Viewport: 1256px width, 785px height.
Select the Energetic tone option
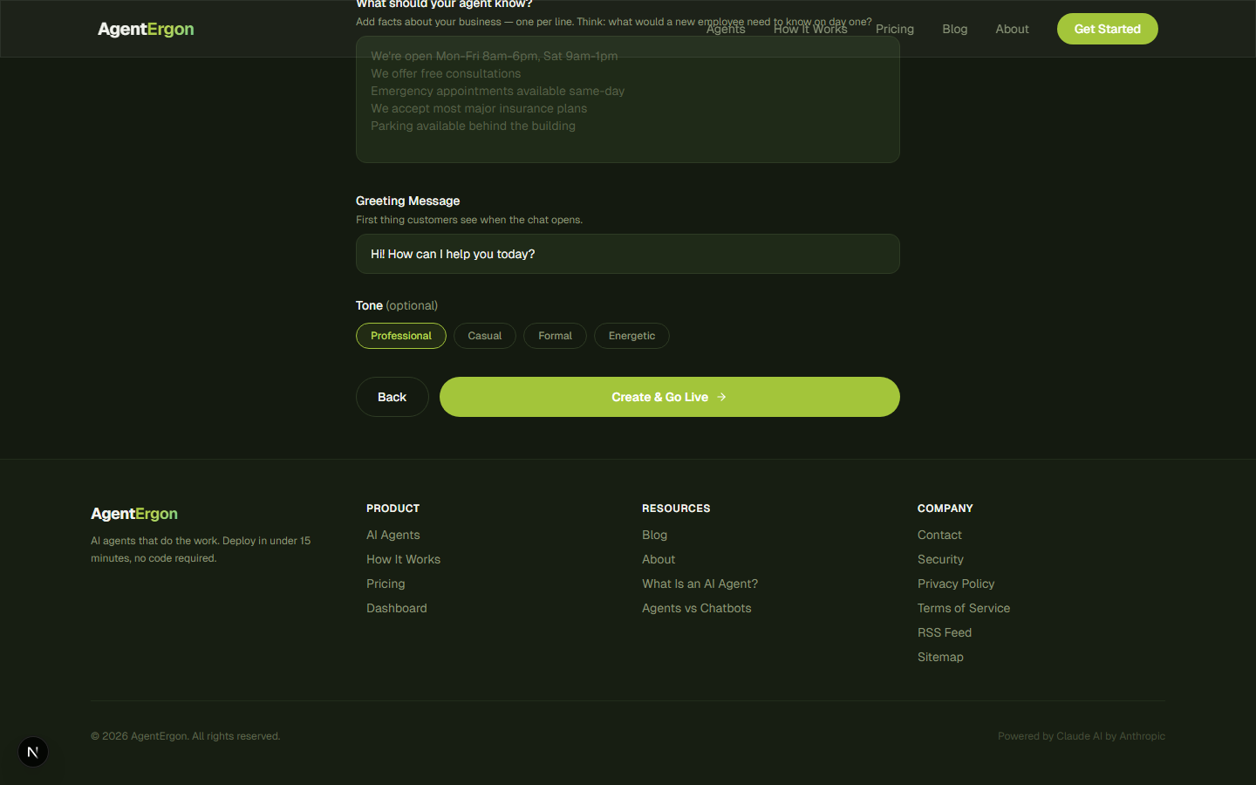click(631, 336)
